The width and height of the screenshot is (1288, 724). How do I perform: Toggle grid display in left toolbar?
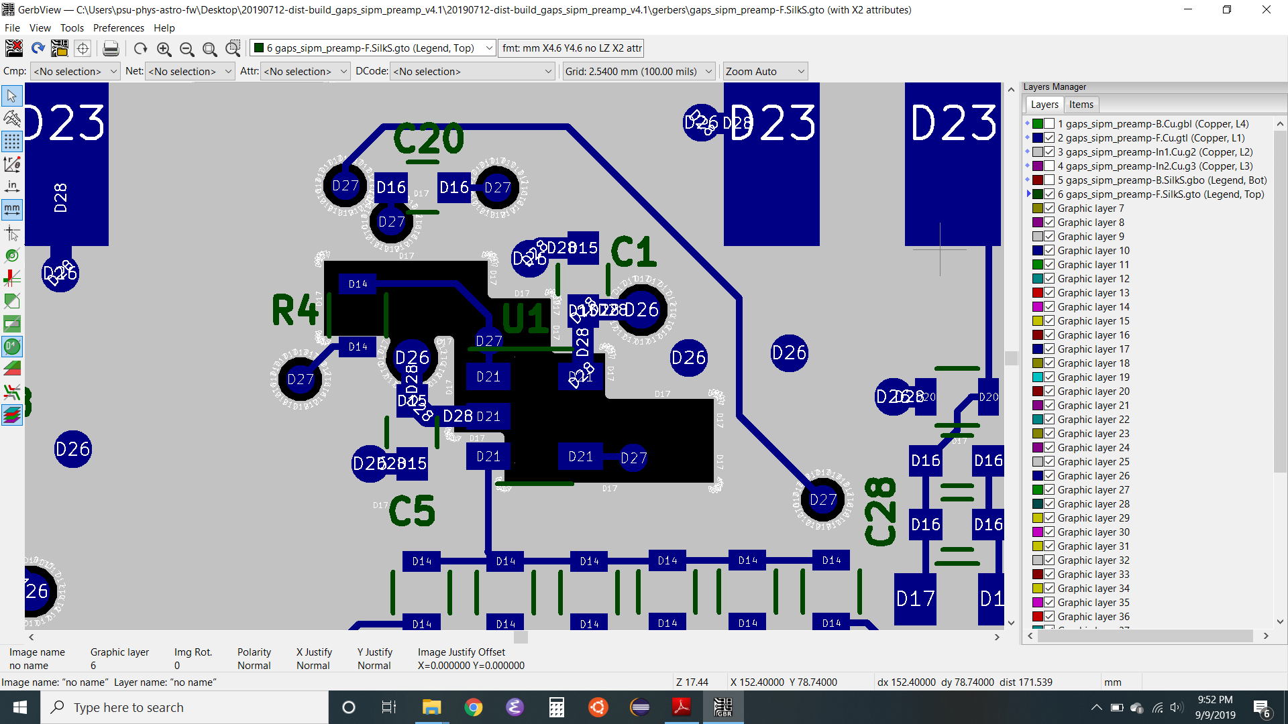pyautogui.click(x=12, y=141)
